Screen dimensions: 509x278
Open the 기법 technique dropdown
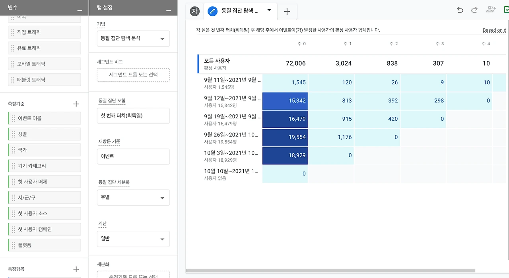(133, 39)
